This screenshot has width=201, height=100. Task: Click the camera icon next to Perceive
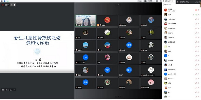pos(198,79)
